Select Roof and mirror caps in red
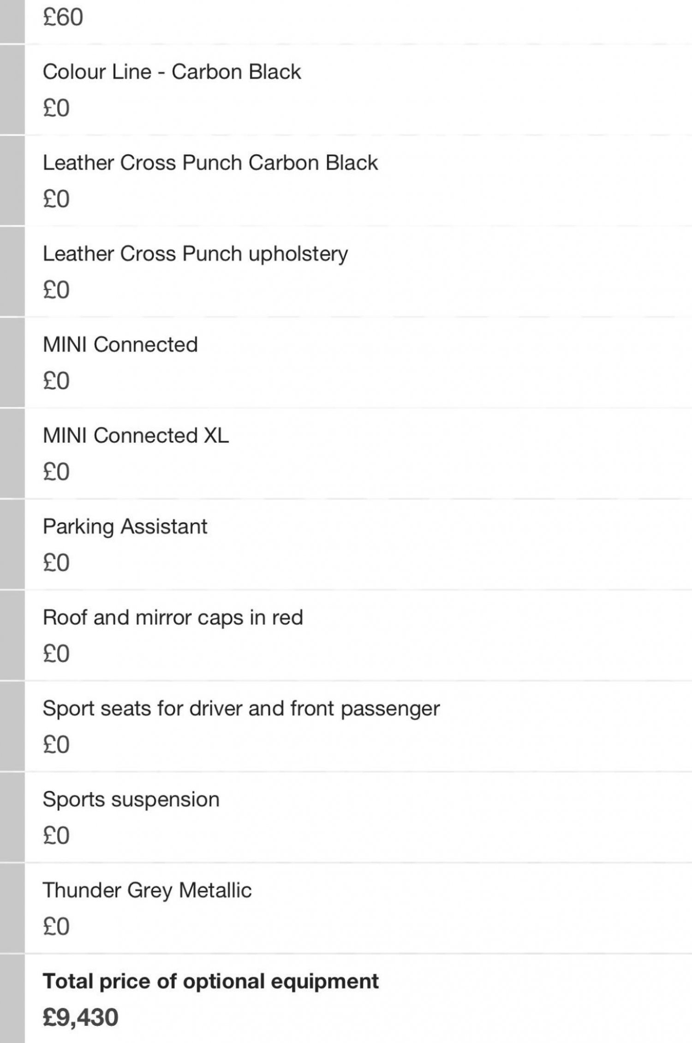Image resolution: width=692 pixels, height=1043 pixels. pos(358,635)
